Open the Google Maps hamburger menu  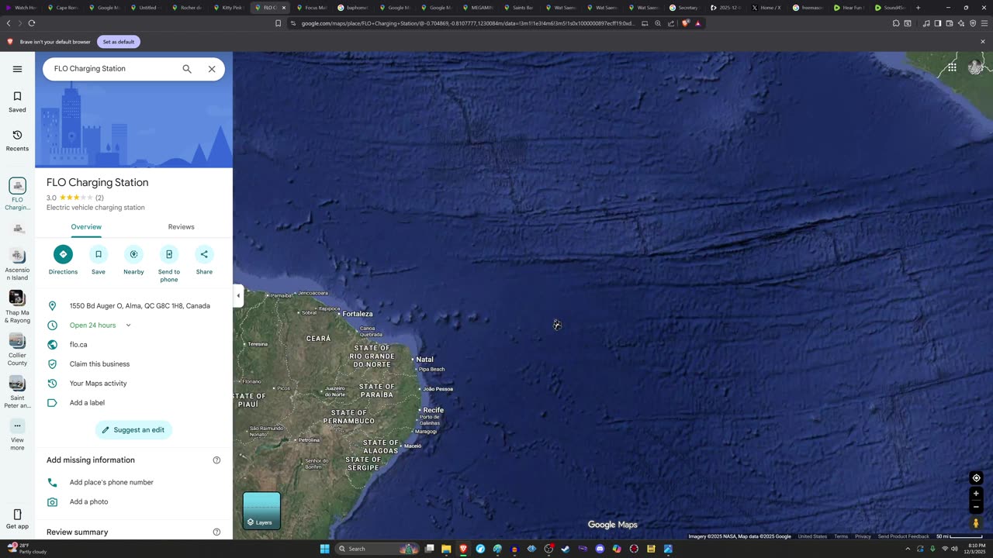[17, 69]
